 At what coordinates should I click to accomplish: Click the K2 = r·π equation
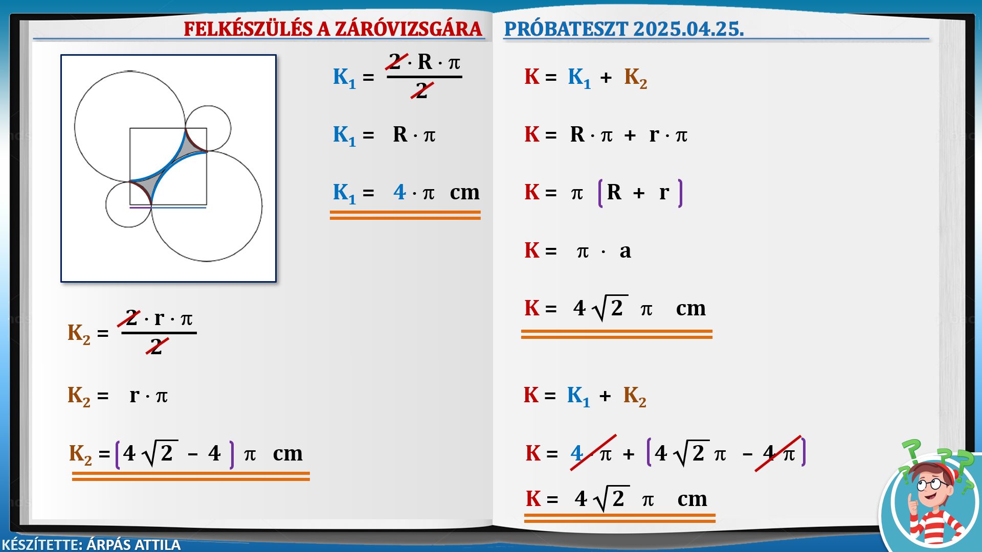click(x=118, y=396)
